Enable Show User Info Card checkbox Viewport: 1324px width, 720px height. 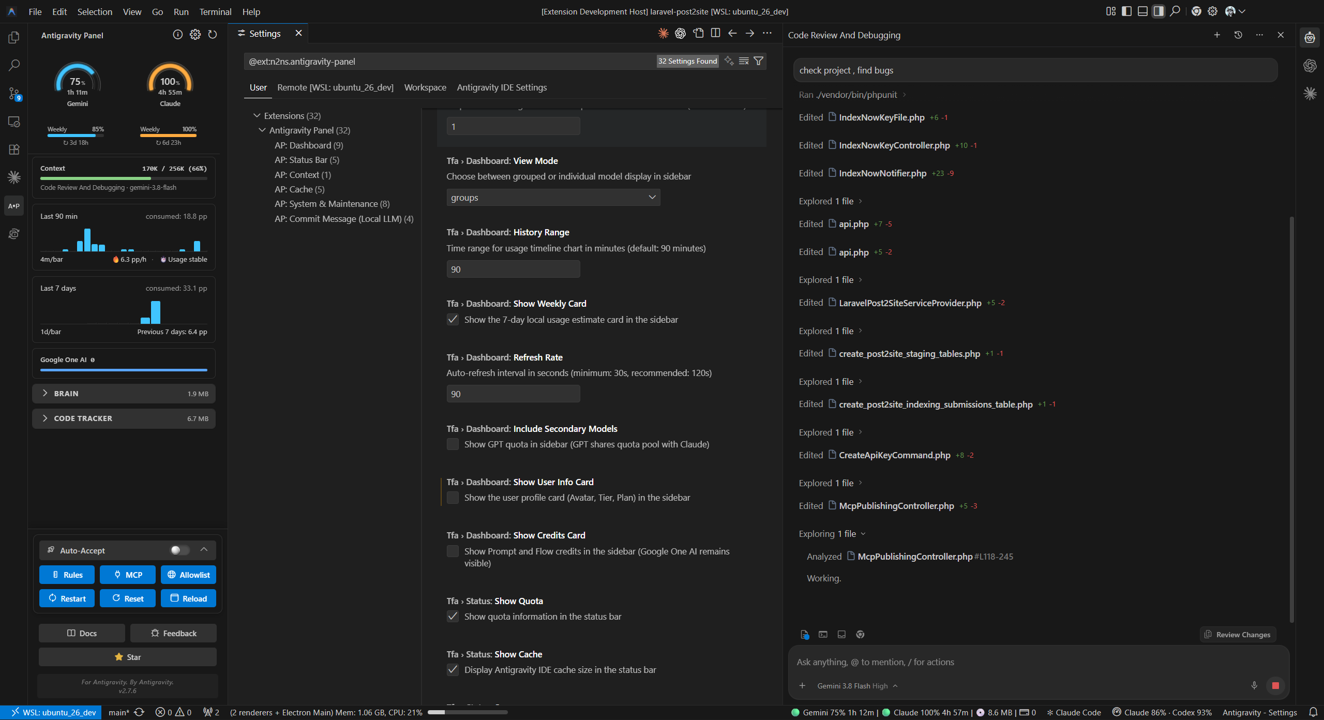(x=453, y=498)
